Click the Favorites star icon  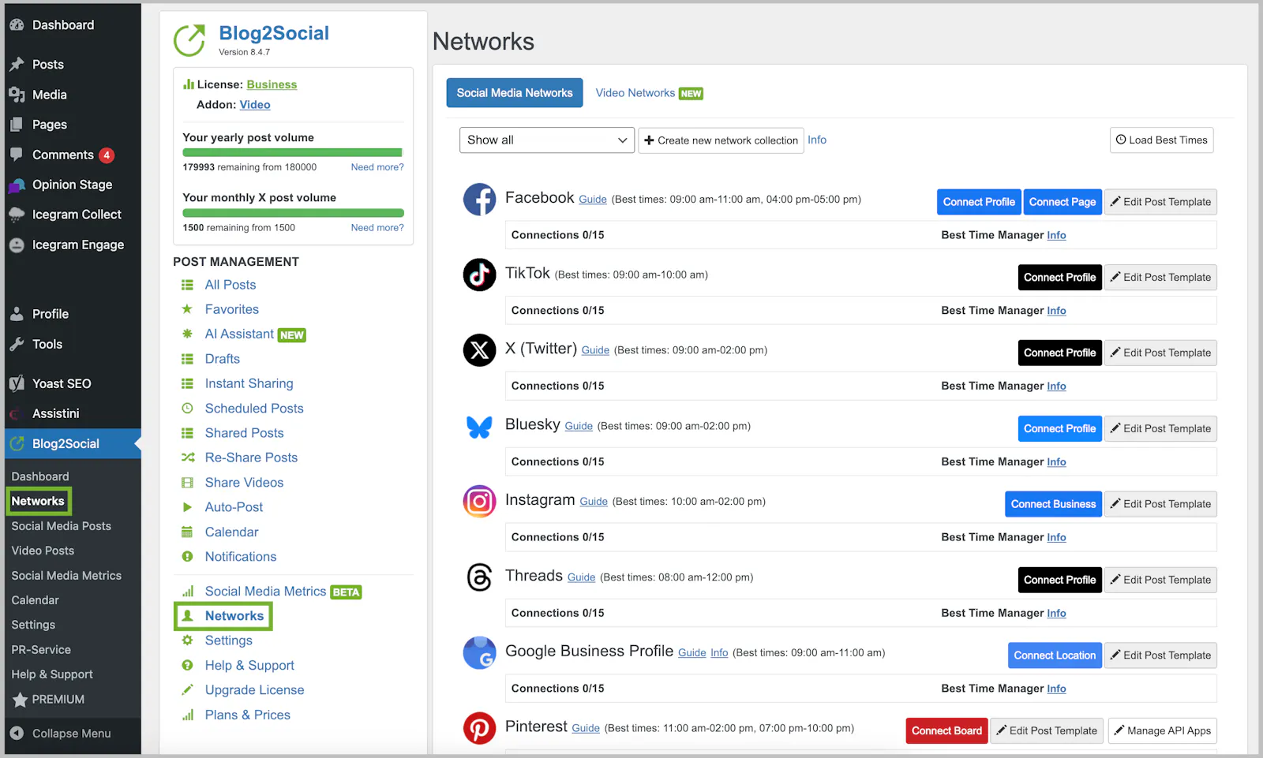(187, 309)
